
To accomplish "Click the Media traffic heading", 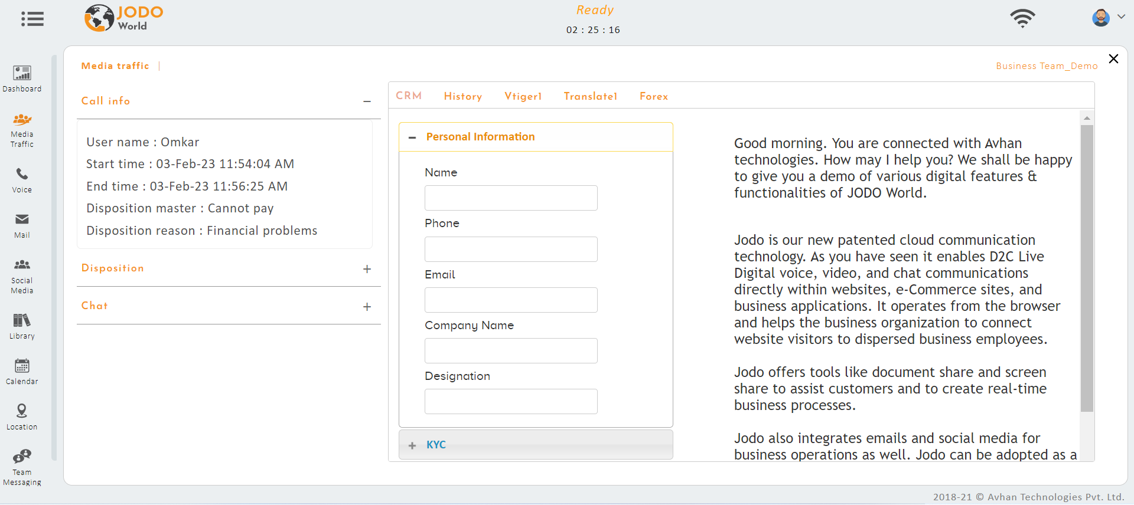I will [115, 65].
